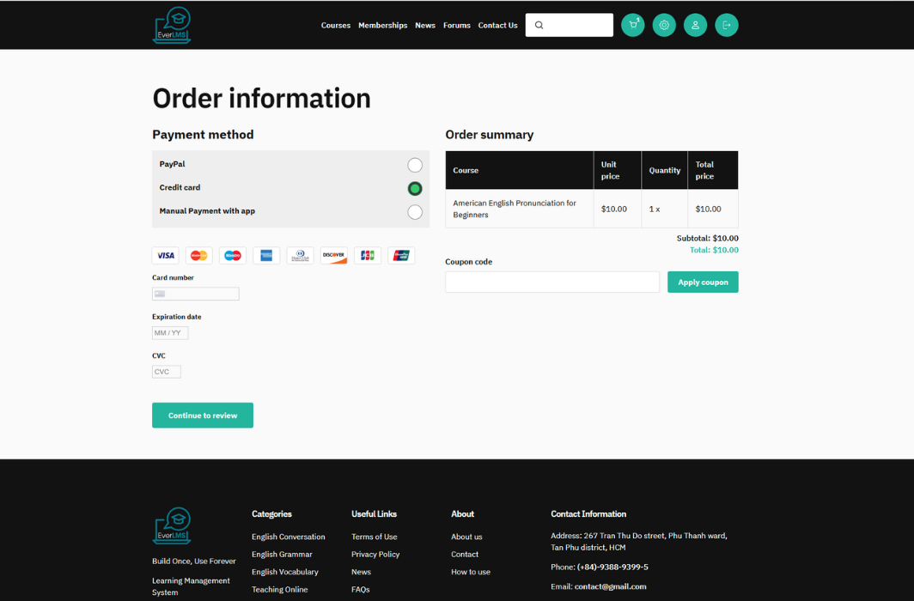
Task: Open the Courses menu item
Action: click(x=335, y=26)
